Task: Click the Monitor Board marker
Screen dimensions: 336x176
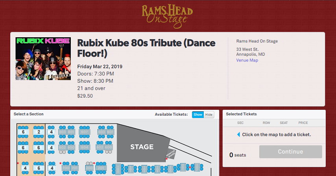Action: point(171,154)
